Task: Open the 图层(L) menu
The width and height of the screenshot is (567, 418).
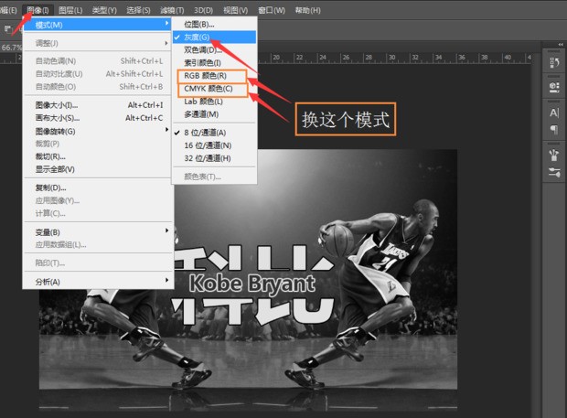Action: 70,10
